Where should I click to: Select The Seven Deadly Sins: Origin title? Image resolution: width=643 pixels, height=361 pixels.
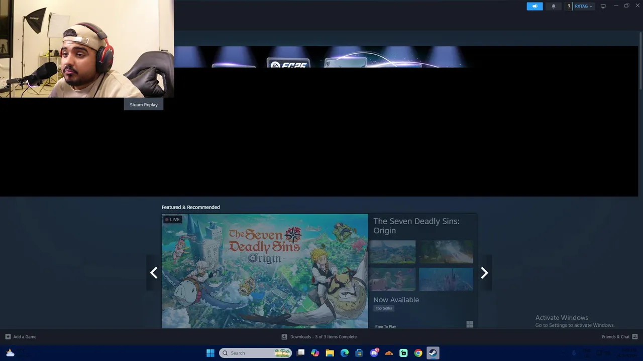(416, 226)
